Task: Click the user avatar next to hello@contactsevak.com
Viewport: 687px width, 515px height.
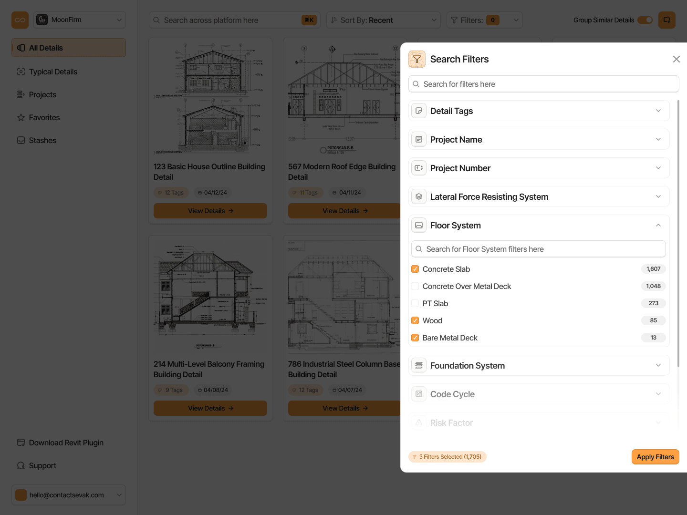Action: click(x=21, y=495)
